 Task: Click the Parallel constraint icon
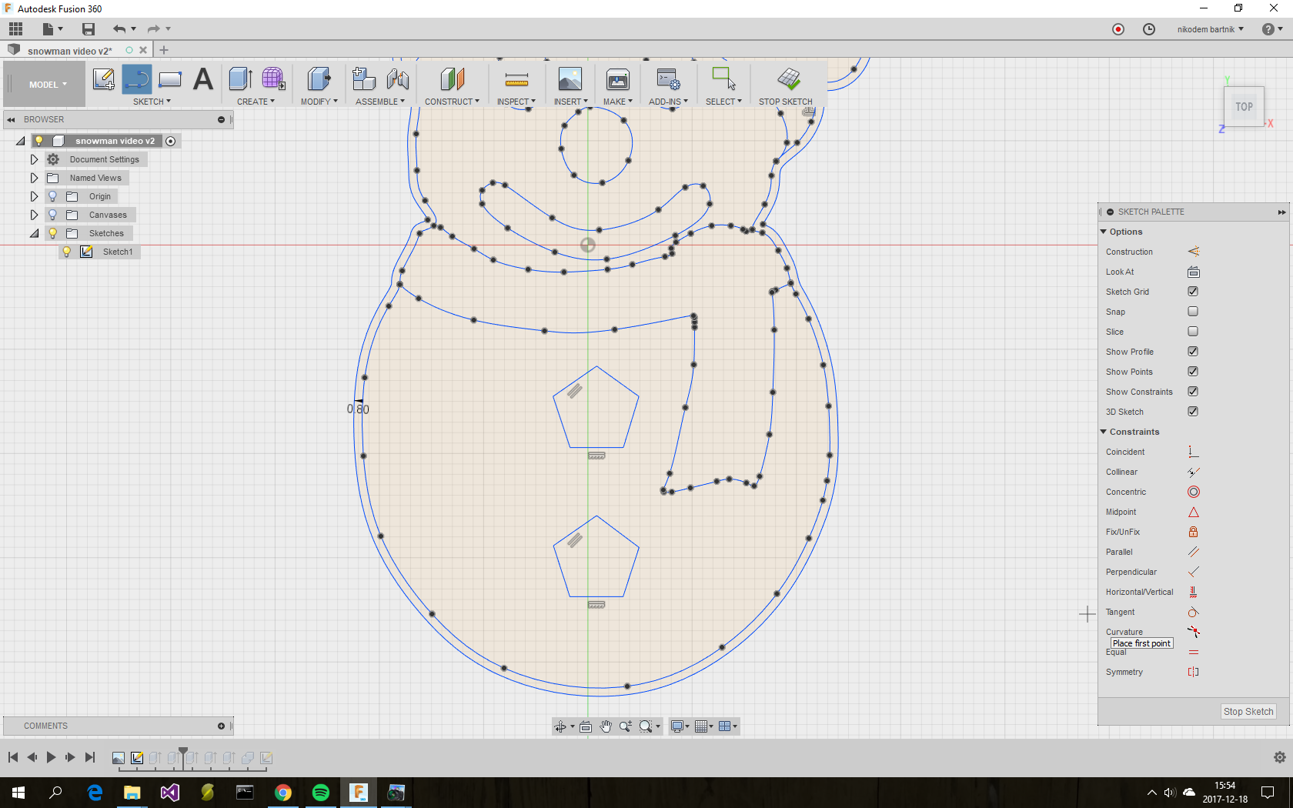tap(1193, 552)
